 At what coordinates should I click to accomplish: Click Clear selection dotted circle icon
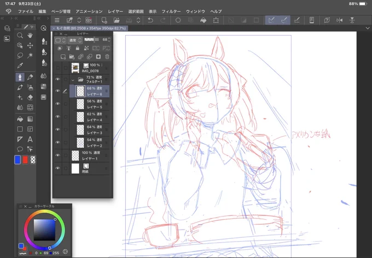pos(178,20)
